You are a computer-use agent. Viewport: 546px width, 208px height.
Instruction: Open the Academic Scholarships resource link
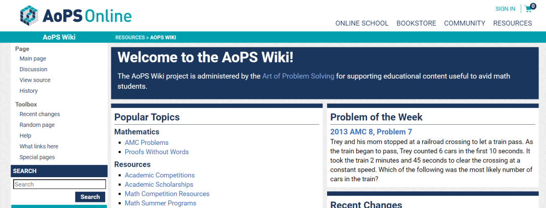159,184
